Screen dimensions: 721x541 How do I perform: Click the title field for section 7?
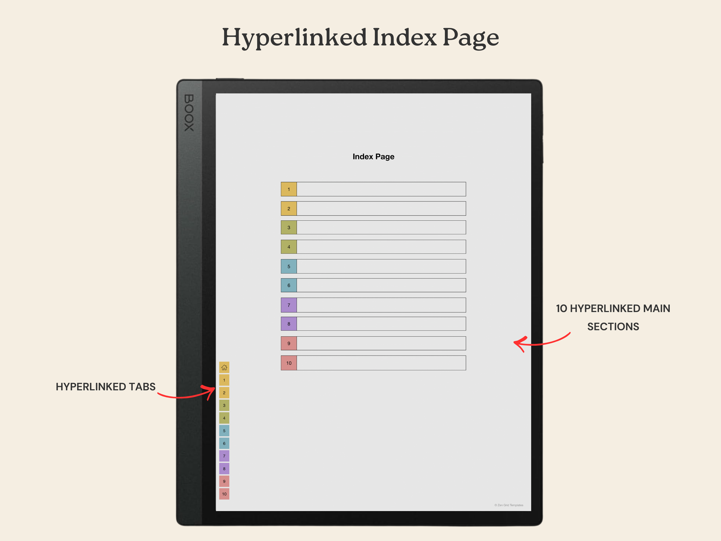pyautogui.click(x=381, y=305)
